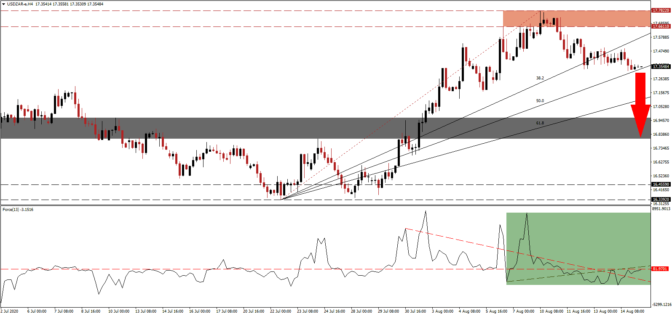The width and height of the screenshot is (672, 316).
Task: Click the 16.33920 price level tag
Action: 661,200
